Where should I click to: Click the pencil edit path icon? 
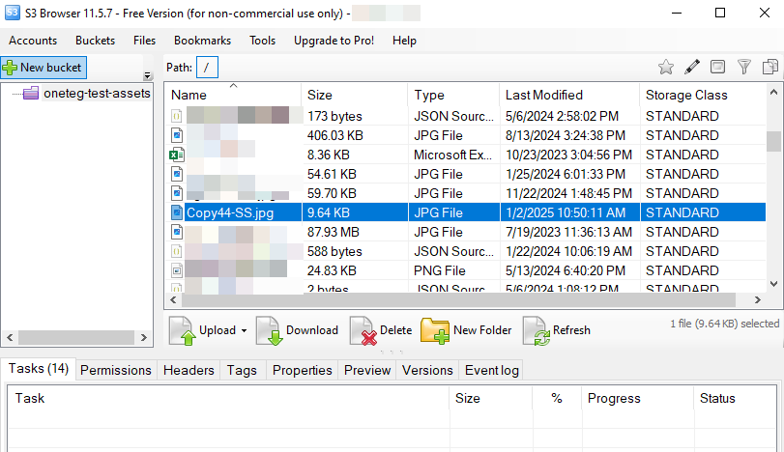pos(691,67)
